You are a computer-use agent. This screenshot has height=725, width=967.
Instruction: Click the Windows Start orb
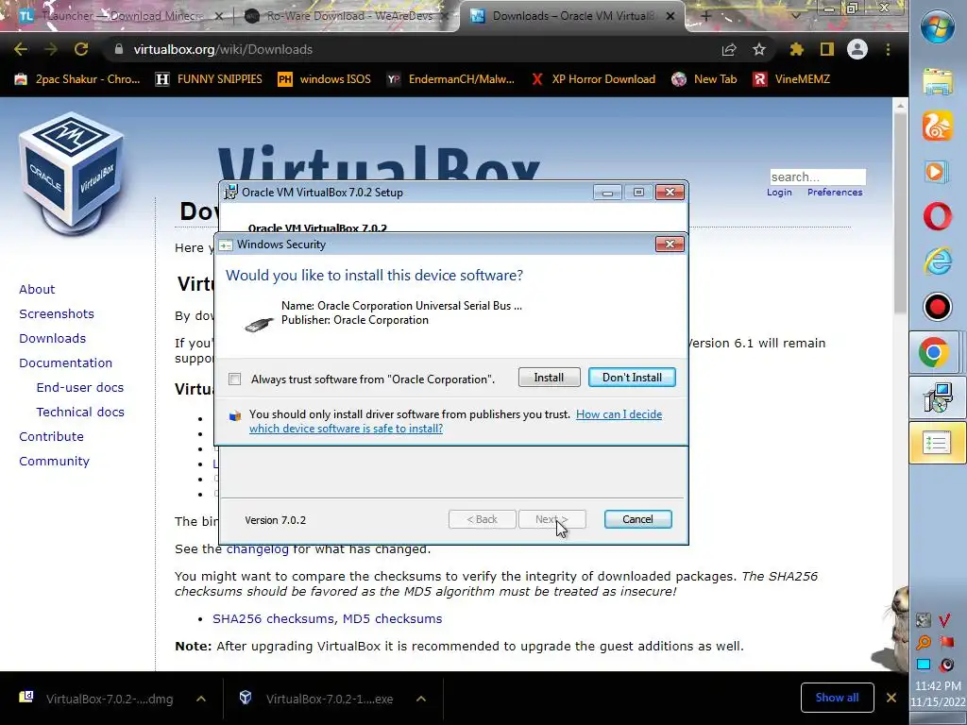(x=938, y=27)
